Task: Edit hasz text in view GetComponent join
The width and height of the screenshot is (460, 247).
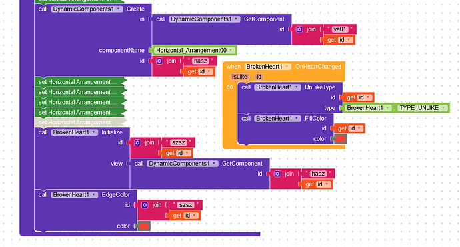Action: (x=318, y=174)
